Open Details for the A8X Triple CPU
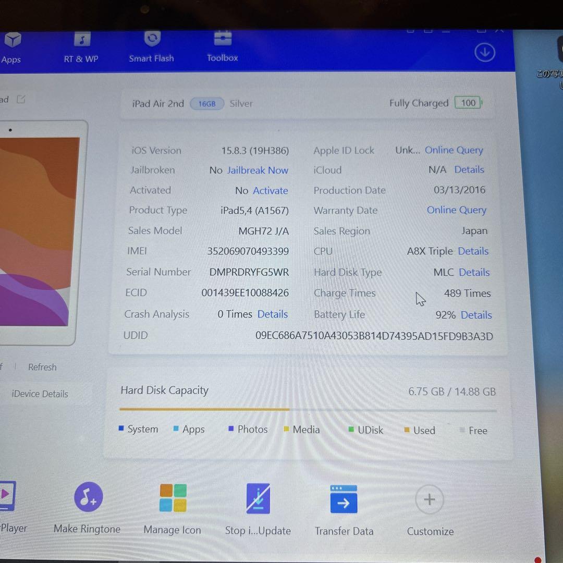The height and width of the screenshot is (563, 563). (x=473, y=251)
